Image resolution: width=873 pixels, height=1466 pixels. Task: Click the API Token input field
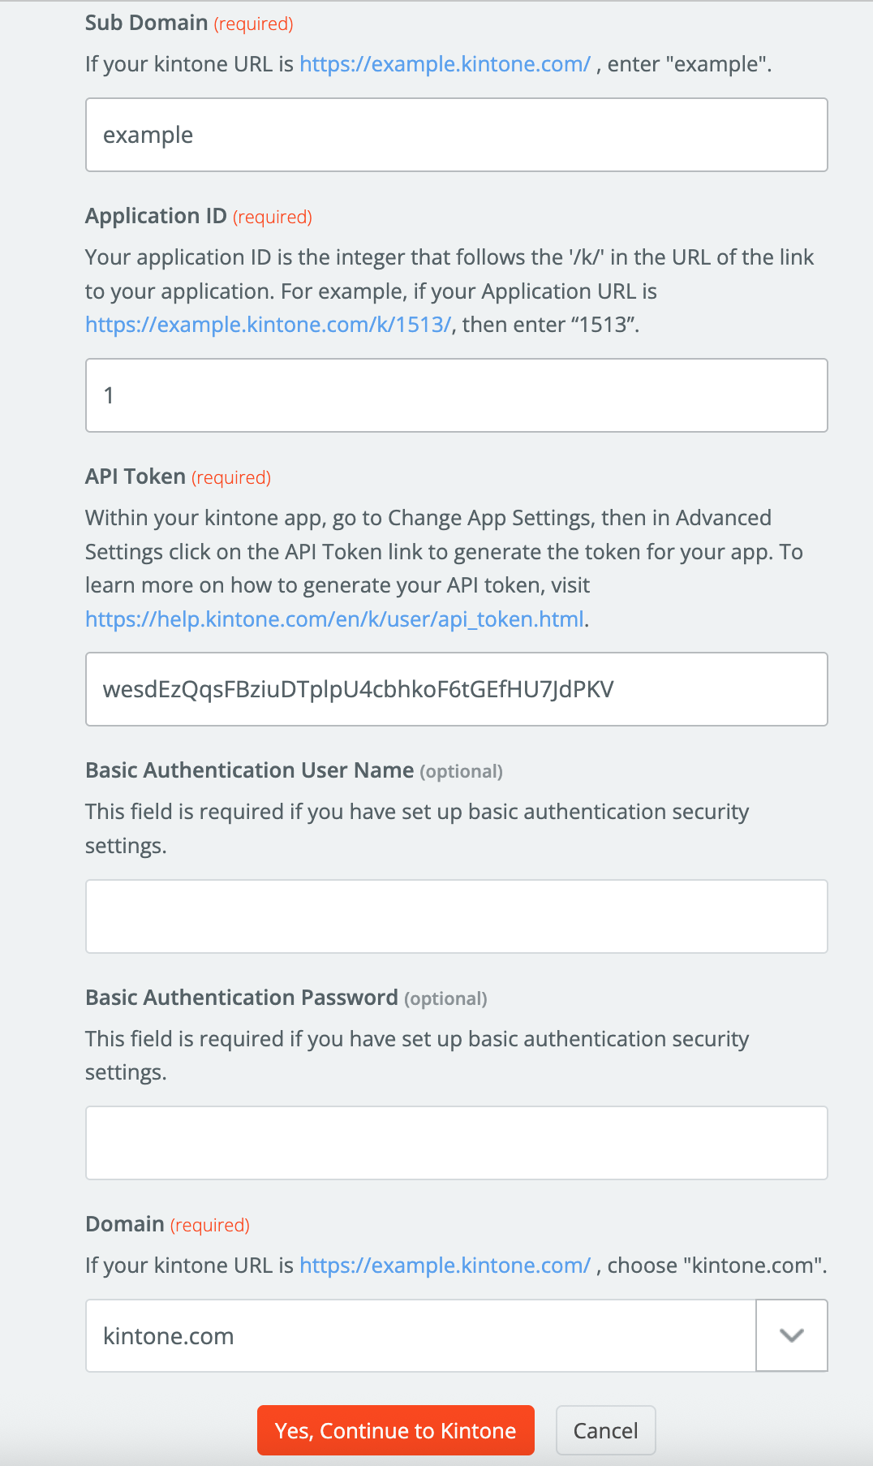(x=457, y=689)
